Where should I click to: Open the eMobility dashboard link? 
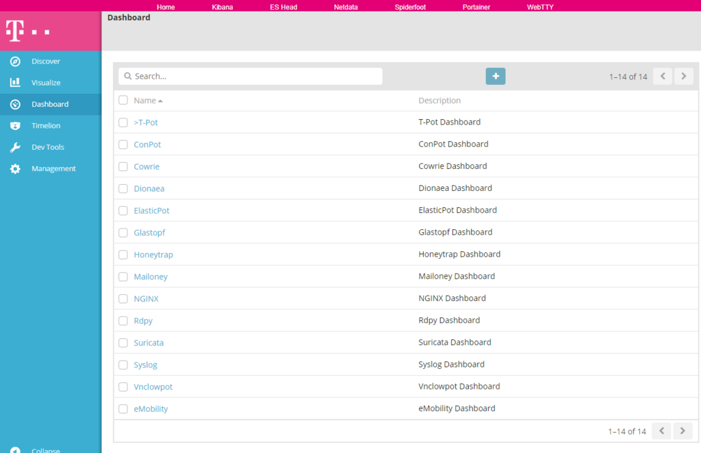(x=151, y=409)
